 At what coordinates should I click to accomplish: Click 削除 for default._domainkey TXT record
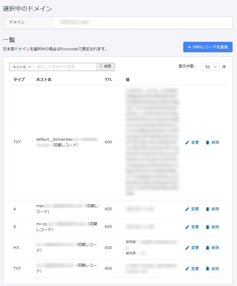coord(213,142)
